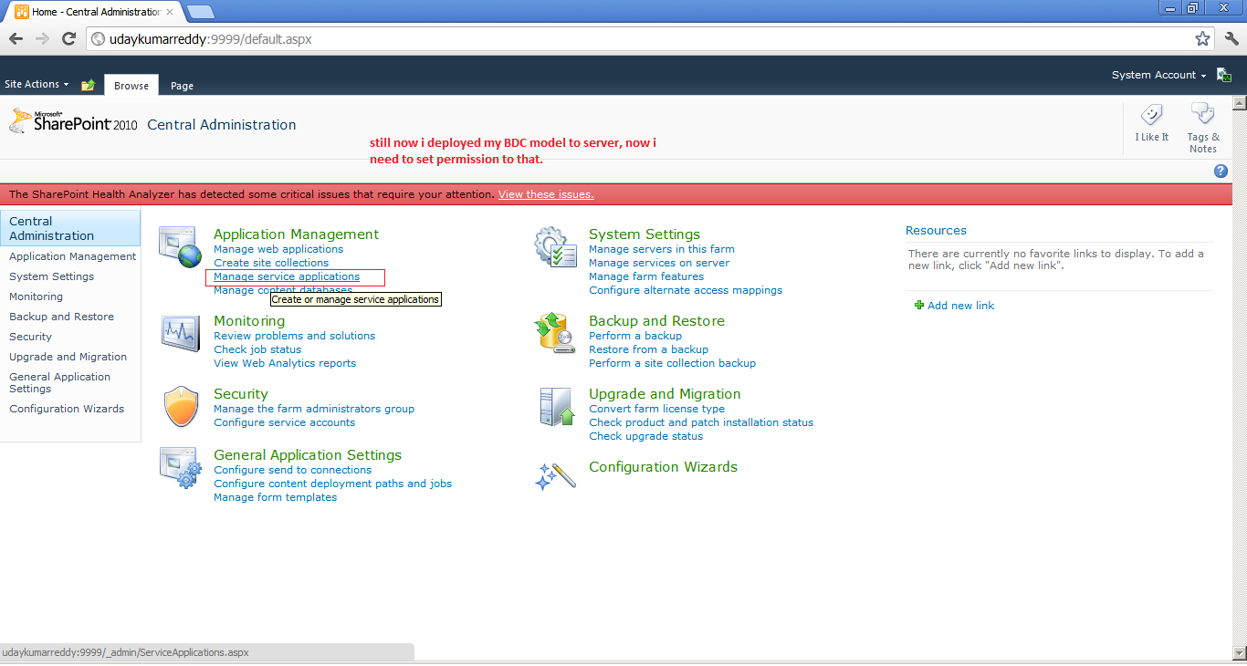Select Monitoring in left navigation
The image size is (1247, 666).
pyautogui.click(x=36, y=297)
